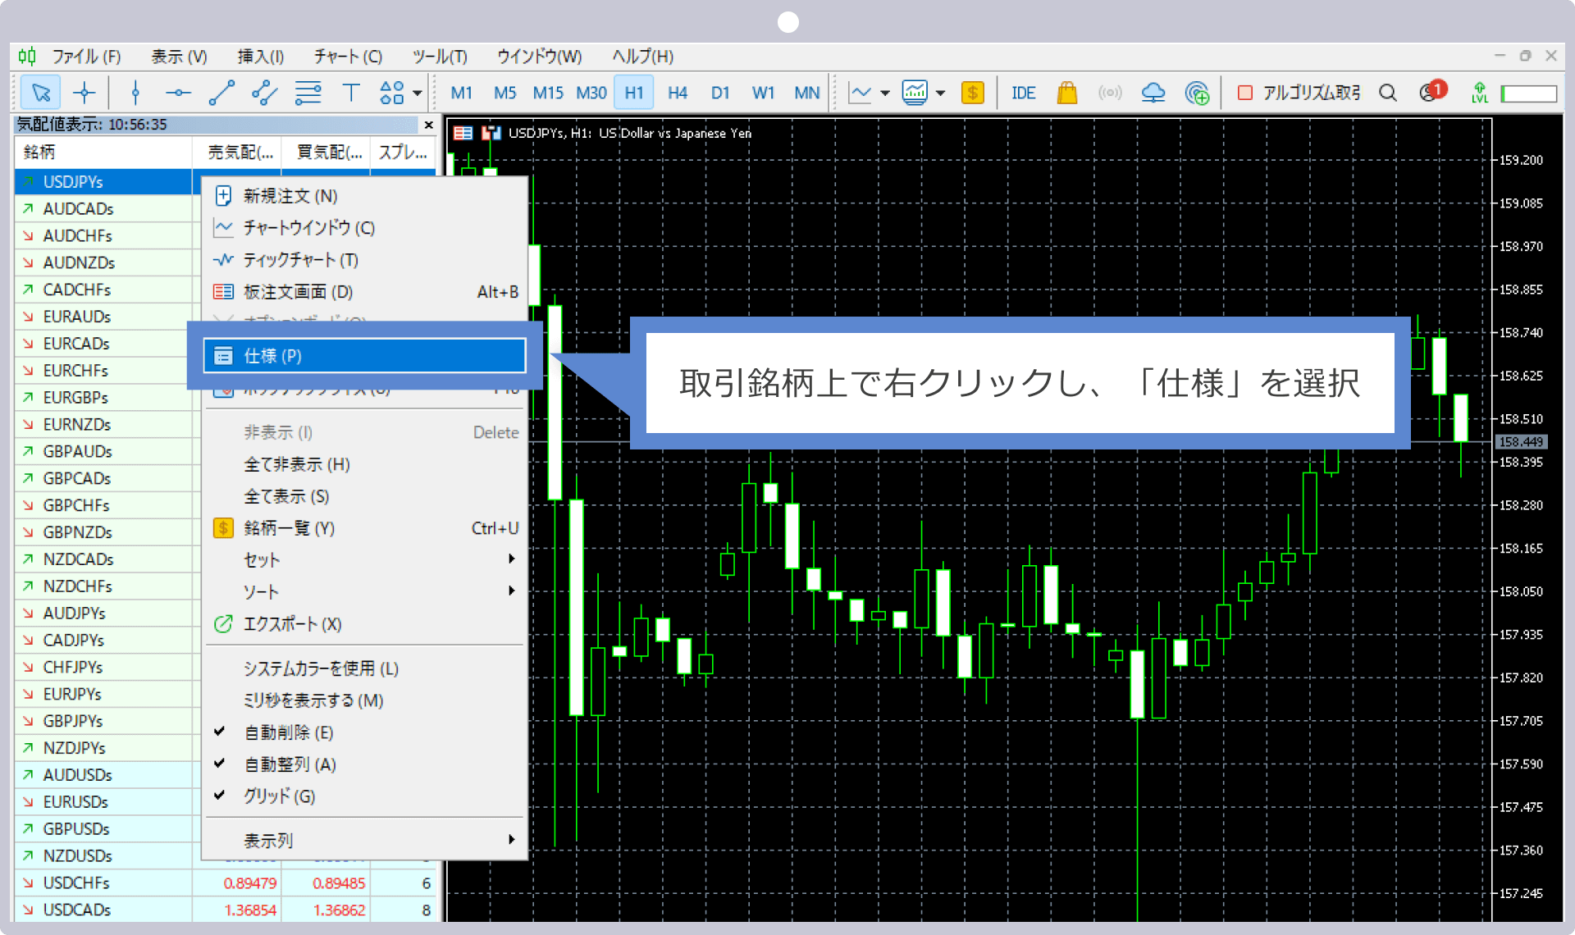Open the 挿入(I) menu
The height and width of the screenshot is (935, 1575).
260,56
